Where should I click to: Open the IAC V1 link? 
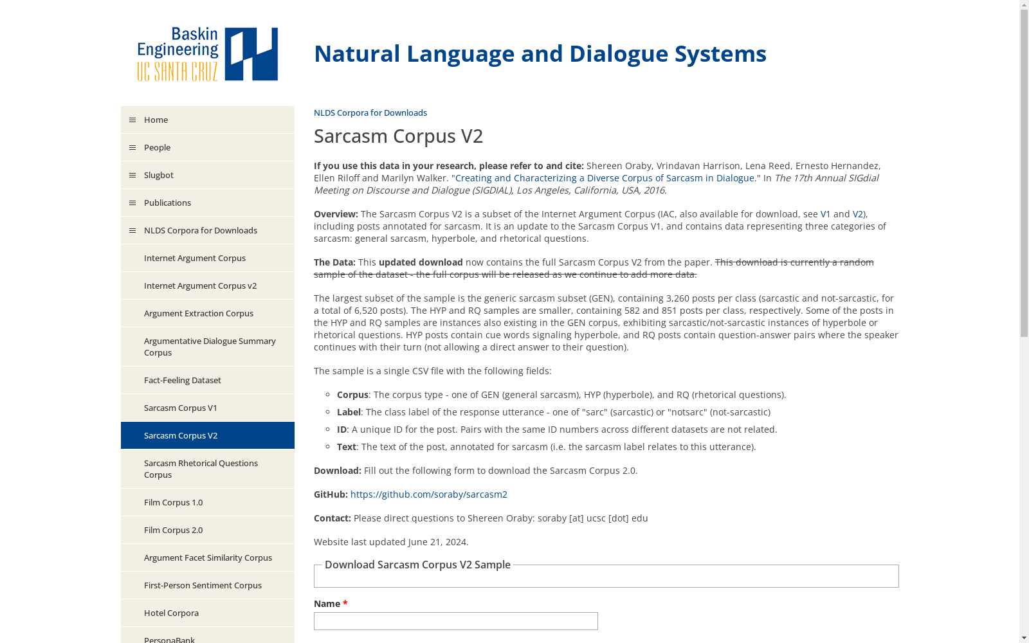click(x=826, y=214)
